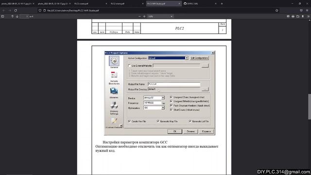Screen dimensions: 311x175
Task: Open the Device dropdown
Action: pyautogui.click(x=163, y=98)
